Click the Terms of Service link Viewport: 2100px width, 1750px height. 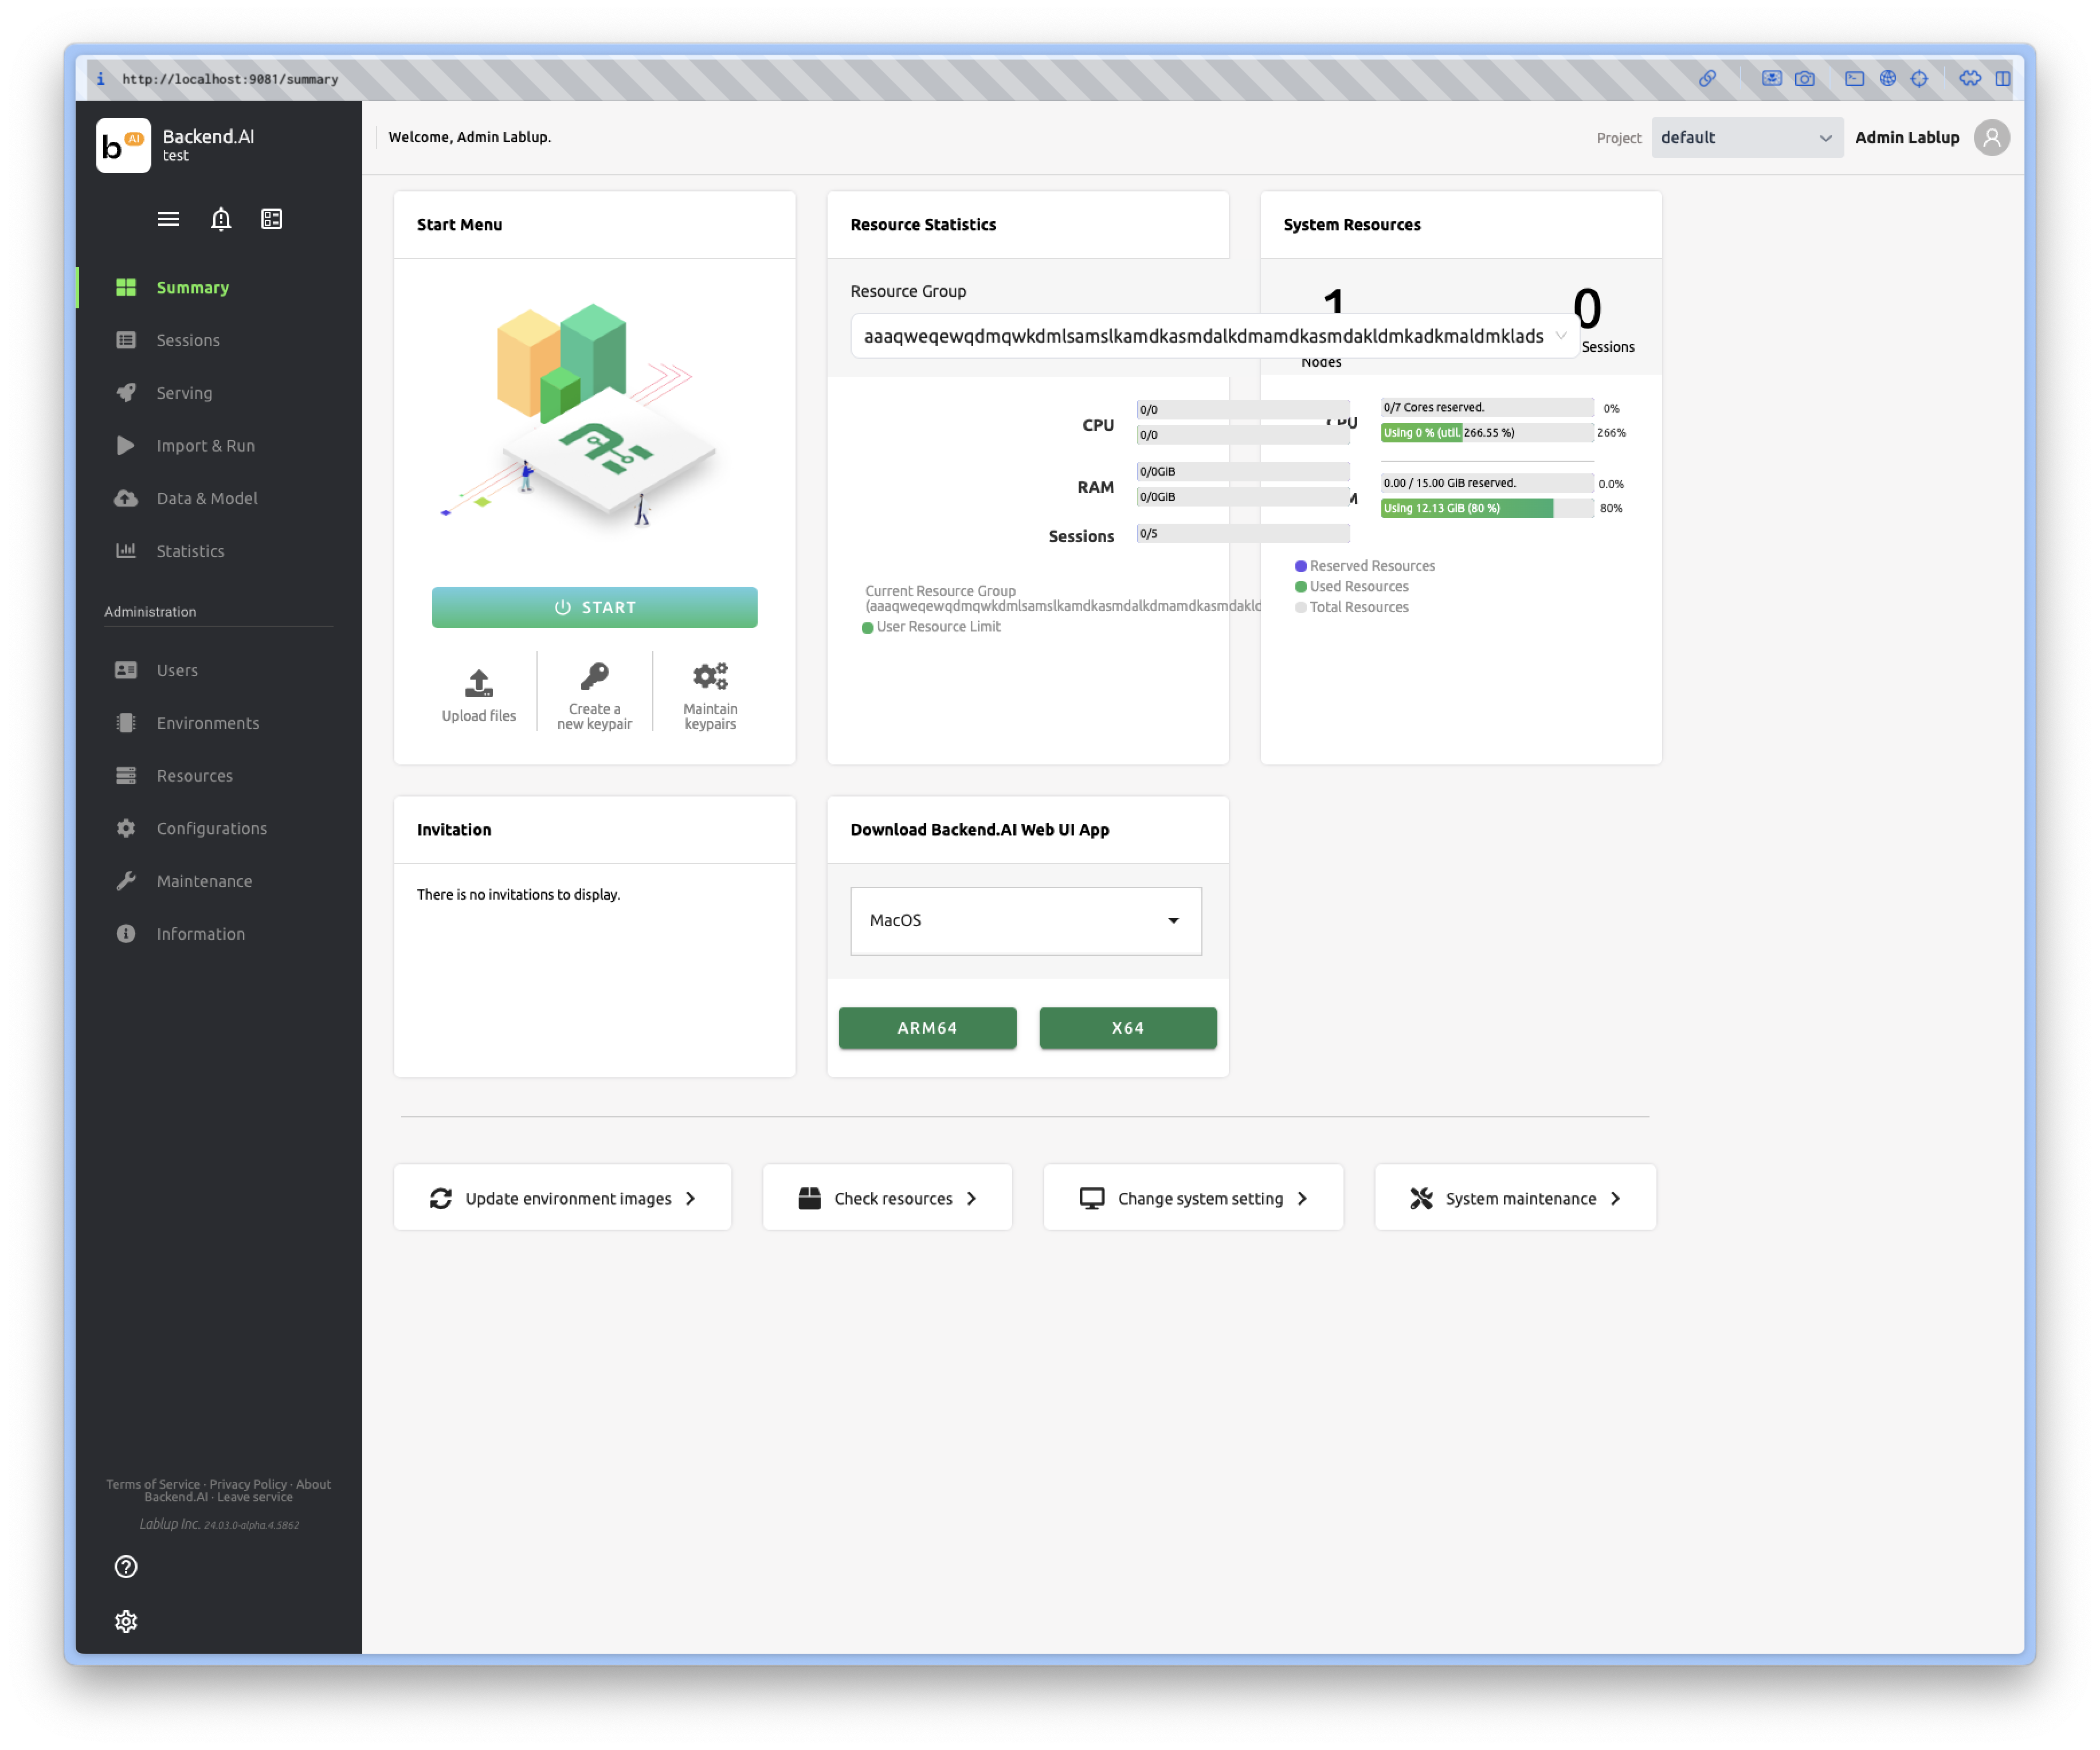click(152, 1484)
